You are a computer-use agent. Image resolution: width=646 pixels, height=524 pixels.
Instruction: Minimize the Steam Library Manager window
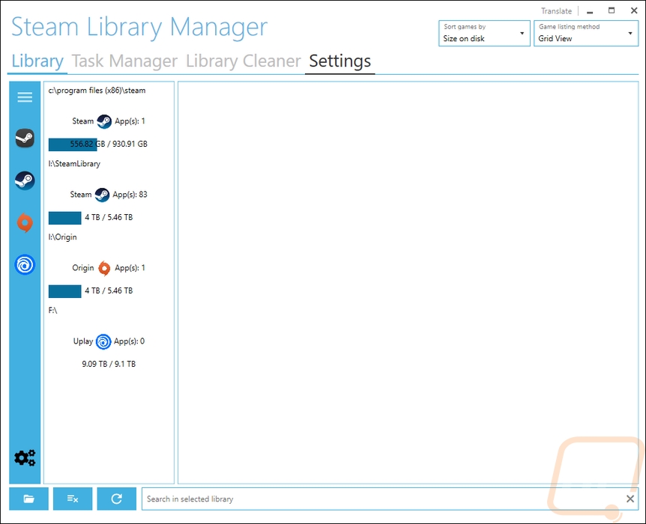(x=590, y=11)
